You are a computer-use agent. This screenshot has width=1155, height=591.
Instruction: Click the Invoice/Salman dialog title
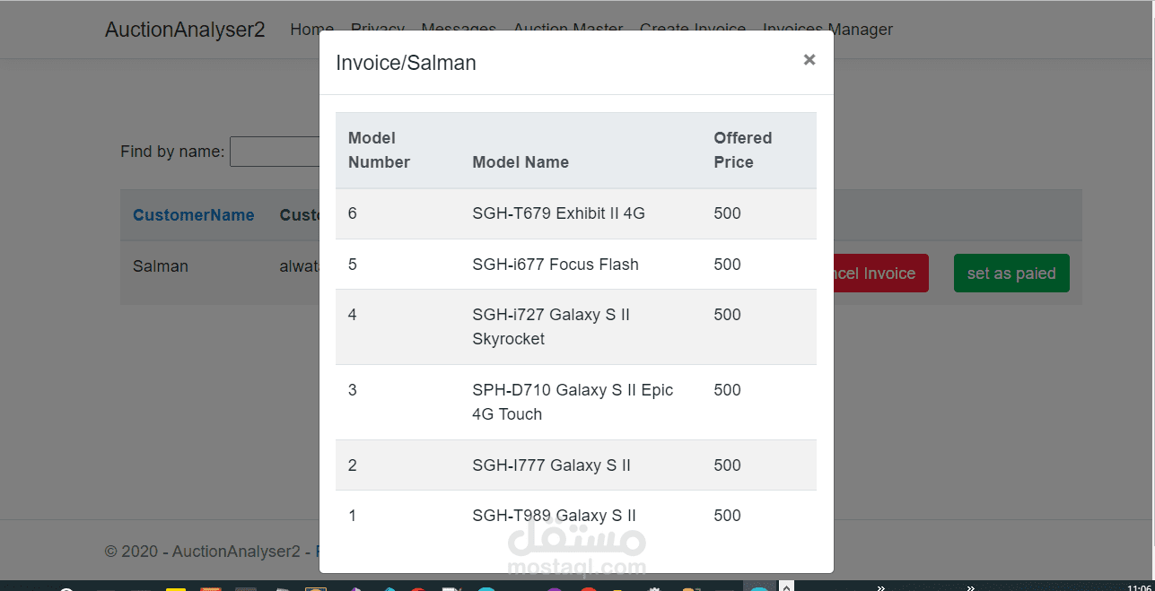point(406,63)
